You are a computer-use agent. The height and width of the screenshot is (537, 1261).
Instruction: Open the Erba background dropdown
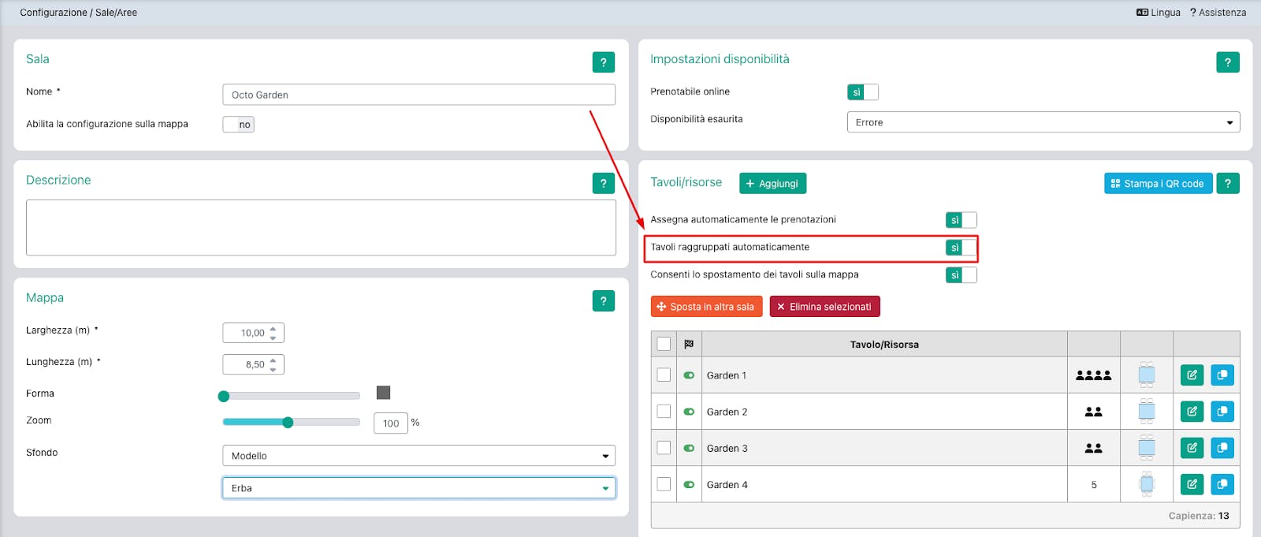click(x=418, y=488)
